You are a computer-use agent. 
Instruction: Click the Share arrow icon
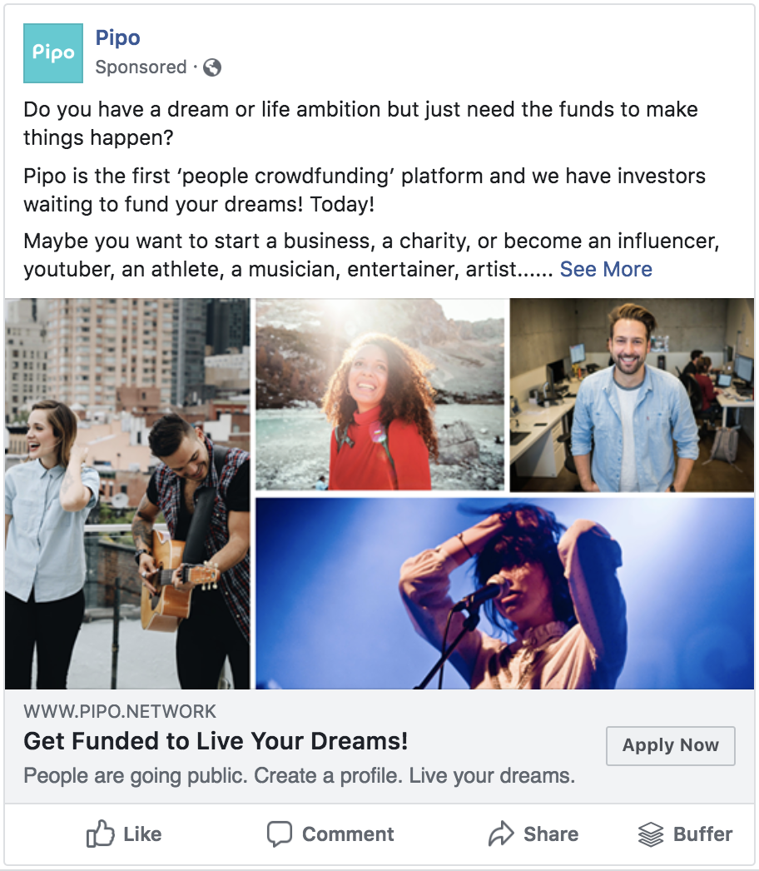click(501, 834)
